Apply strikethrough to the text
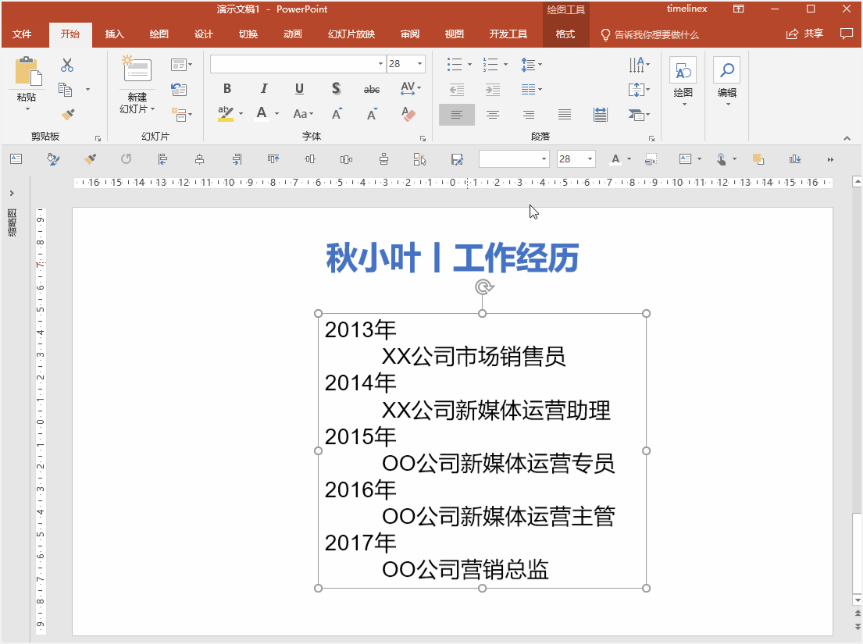 coord(372,89)
